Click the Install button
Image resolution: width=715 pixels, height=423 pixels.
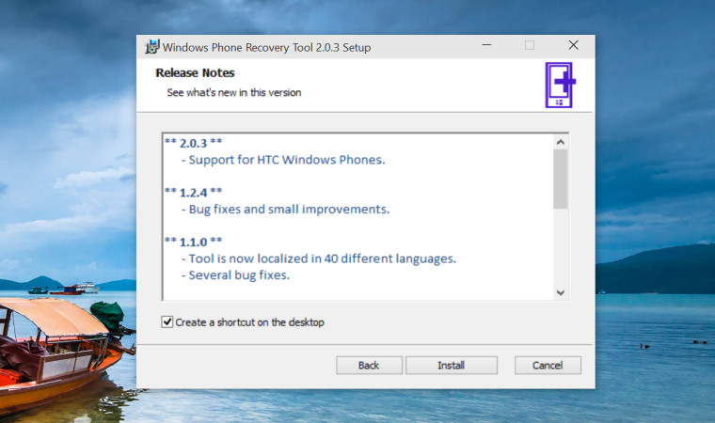451,365
